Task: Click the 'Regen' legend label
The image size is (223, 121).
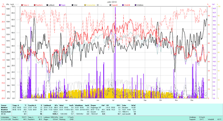Action: pyautogui.click(x=63, y=5)
